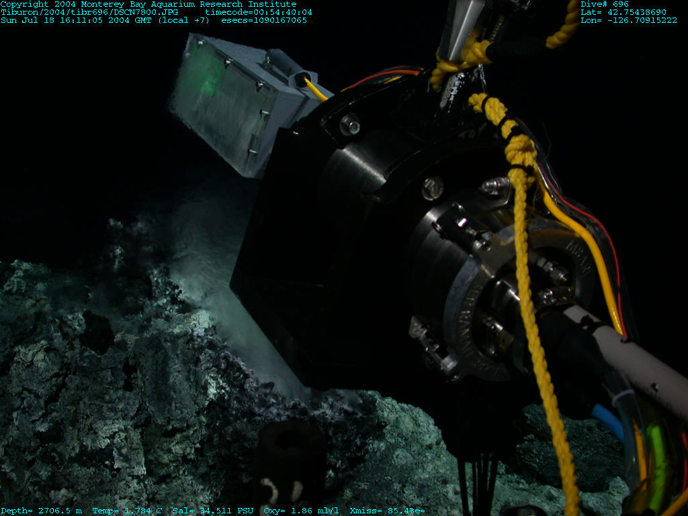Click the Lon= -126.70915222 readout
688x516 pixels.
[628, 20]
